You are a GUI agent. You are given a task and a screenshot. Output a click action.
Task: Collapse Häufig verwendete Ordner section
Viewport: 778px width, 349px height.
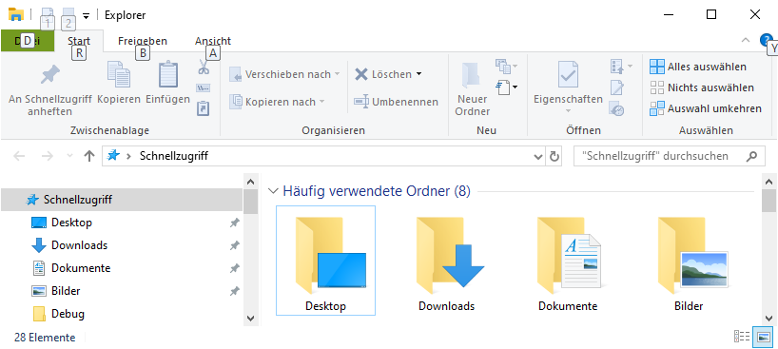(x=272, y=190)
